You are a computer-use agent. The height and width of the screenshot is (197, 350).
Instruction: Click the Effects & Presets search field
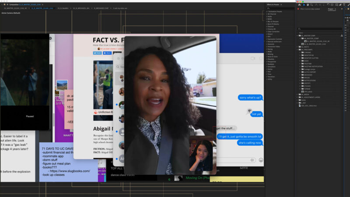pyautogui.click(x=280, y=8)
